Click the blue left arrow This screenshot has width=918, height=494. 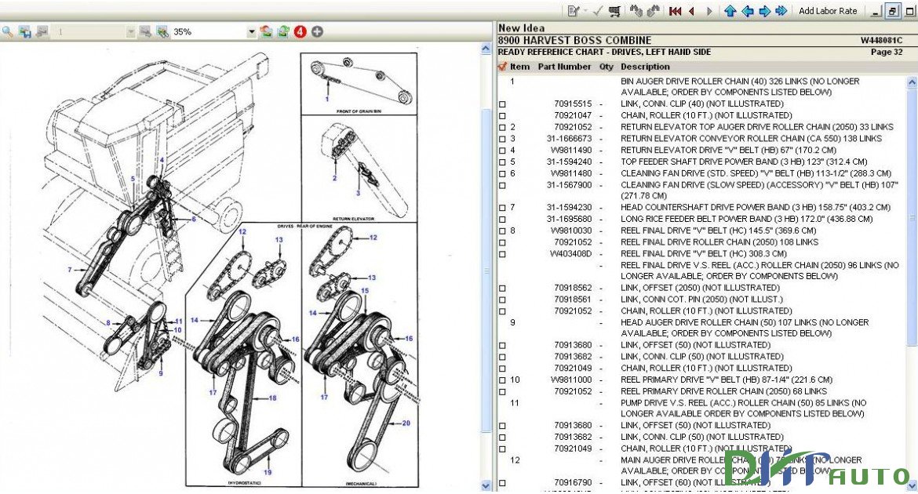pyautogui.click(x=747, y=10)
